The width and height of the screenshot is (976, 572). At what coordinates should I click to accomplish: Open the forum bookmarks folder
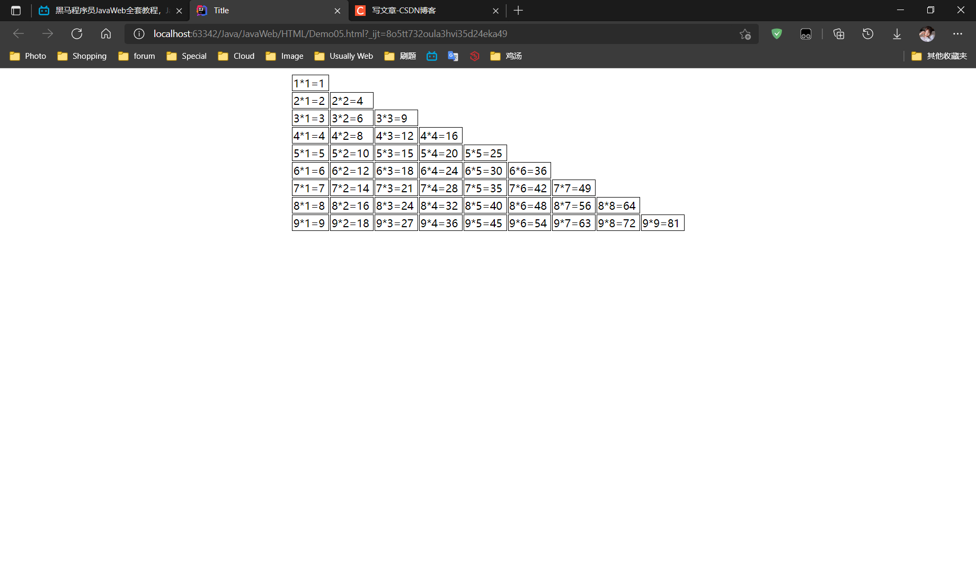137,56
